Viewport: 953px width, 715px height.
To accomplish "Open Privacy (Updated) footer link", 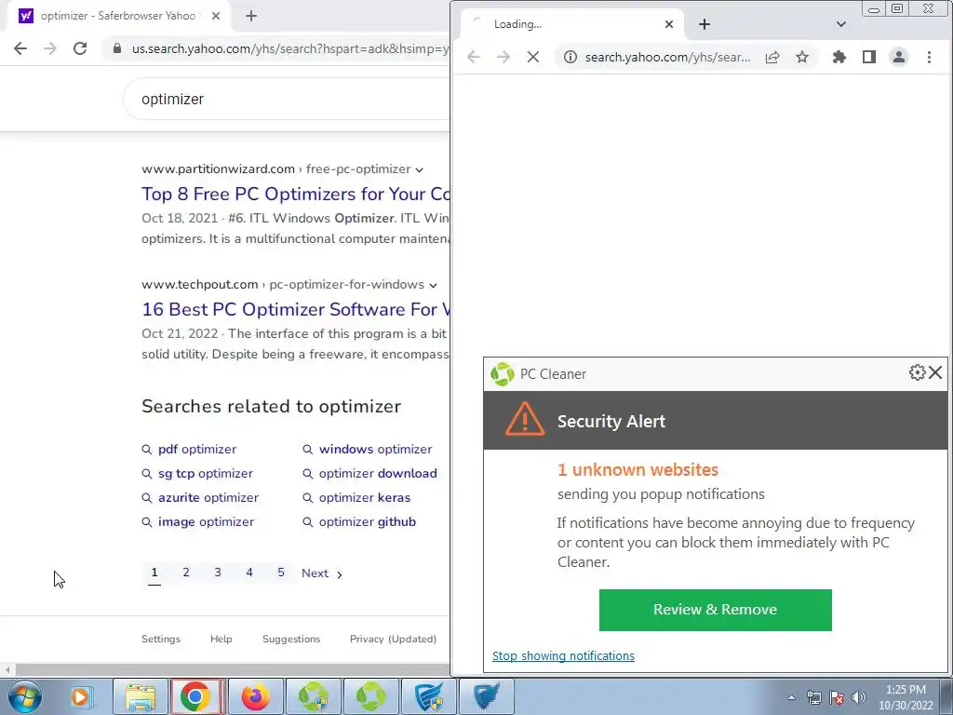I will tap(394, 639).
